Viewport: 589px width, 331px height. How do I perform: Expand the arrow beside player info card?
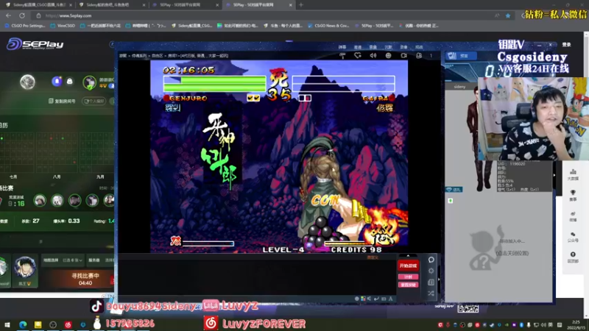click(554, 175)
